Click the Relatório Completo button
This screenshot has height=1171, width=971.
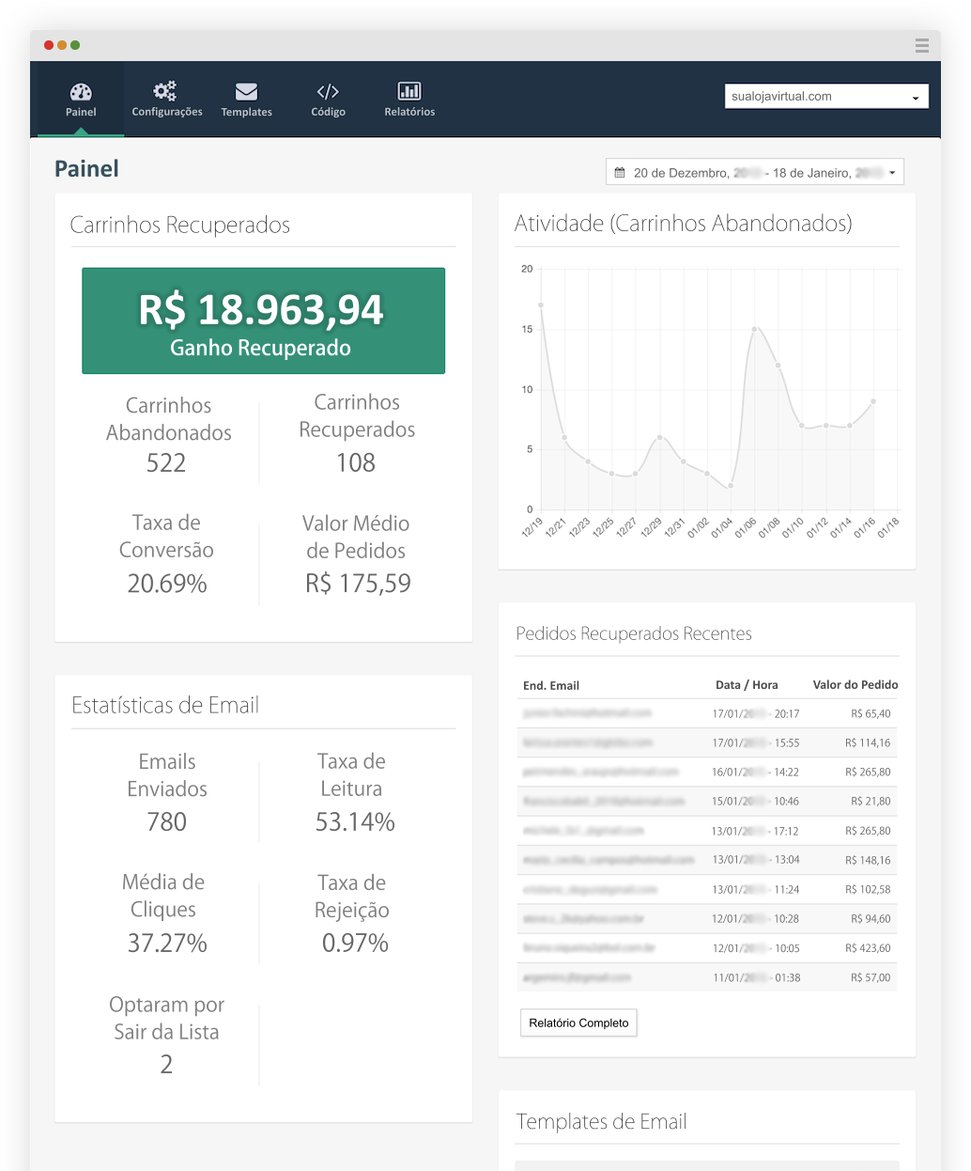(x=578, y=1023)
